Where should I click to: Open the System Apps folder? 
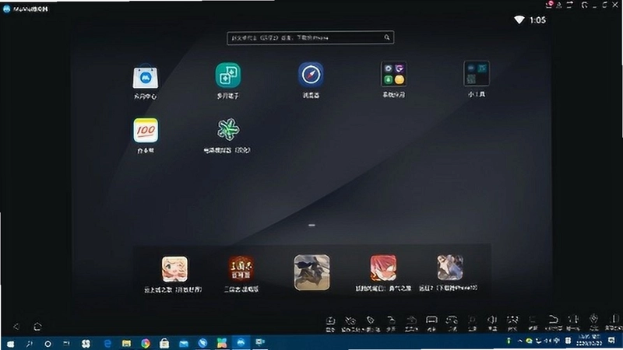pyautogui.click(x=393, y=74)
